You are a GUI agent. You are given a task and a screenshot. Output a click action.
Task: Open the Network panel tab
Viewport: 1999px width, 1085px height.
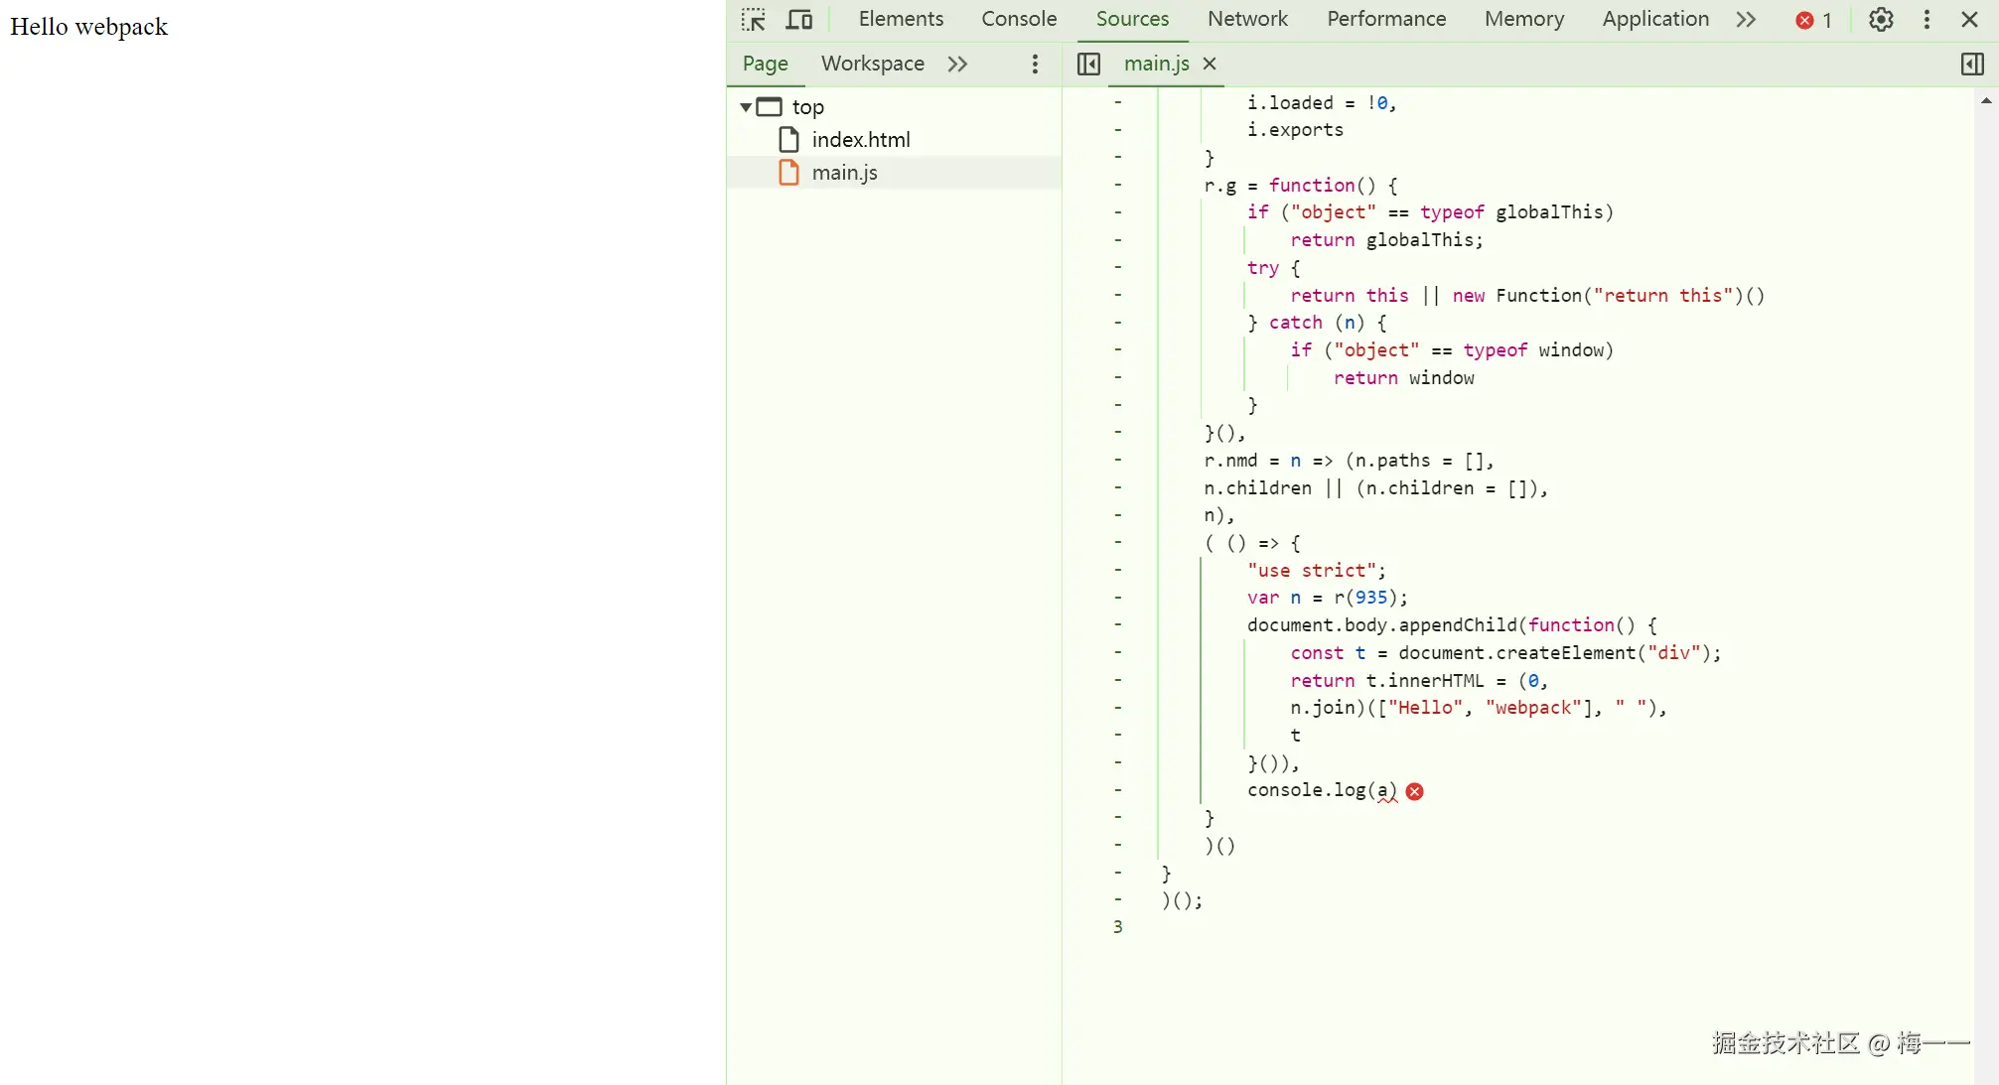click(1247, 19)
